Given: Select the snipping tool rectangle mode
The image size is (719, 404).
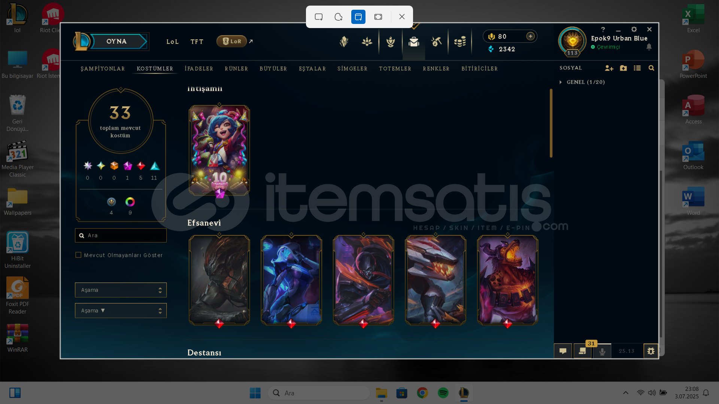Looking at the screenshot, I should 319,17.
